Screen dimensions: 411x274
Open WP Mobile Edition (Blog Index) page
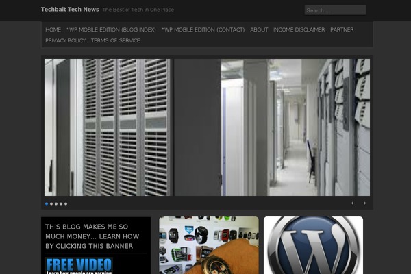tap(111, 29)
